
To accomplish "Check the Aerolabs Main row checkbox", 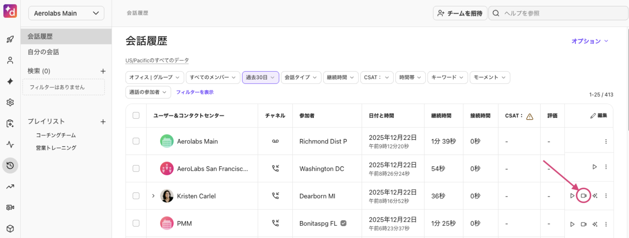I will coord(136,141).
